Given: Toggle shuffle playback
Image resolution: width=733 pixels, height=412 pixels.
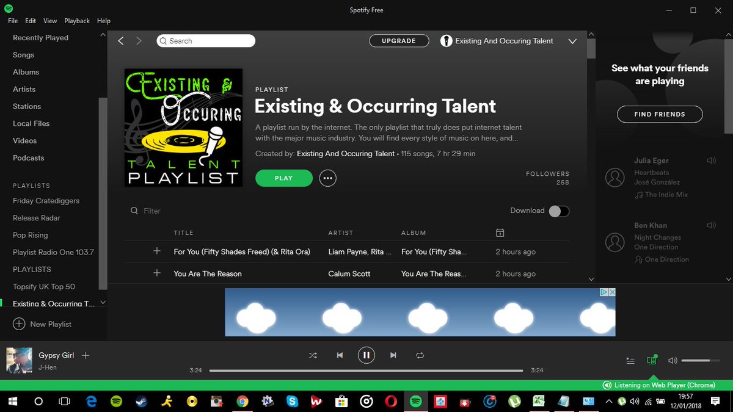Looking at the screenshot, I should pyautogui.click(x=313, y=355).
